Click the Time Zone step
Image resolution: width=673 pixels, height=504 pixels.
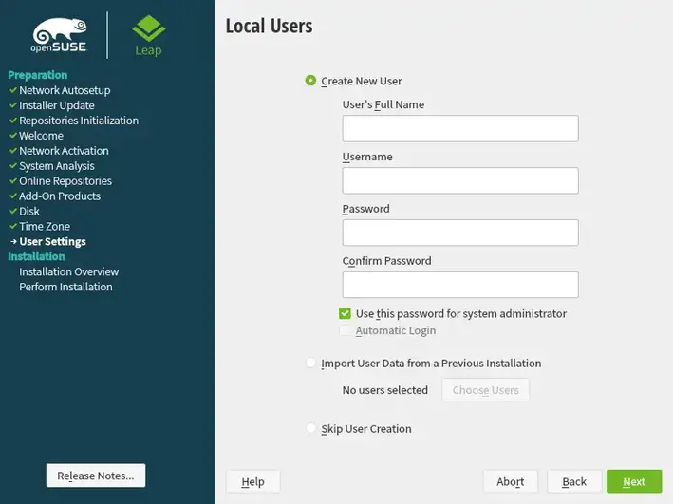45,226
